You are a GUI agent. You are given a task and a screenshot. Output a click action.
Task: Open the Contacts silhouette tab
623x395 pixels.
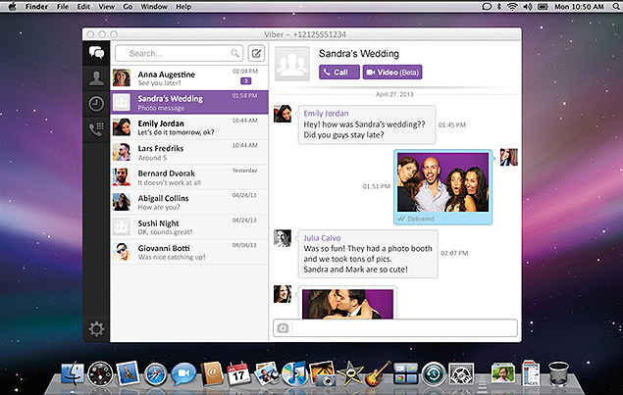(96, 78)
